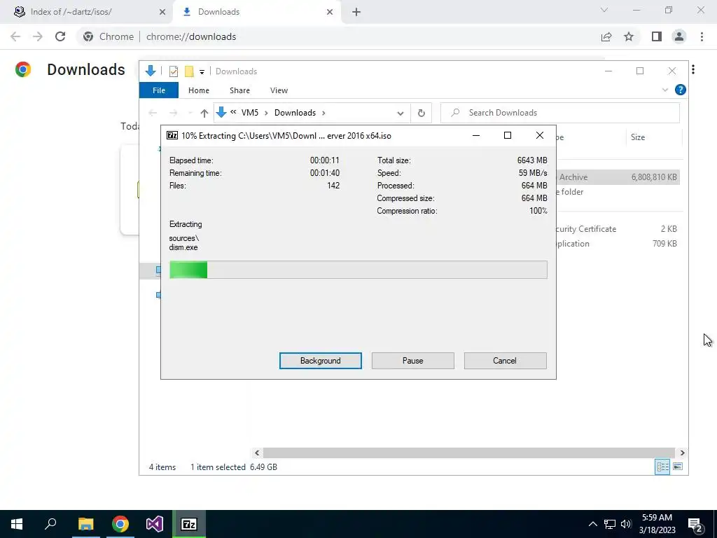Open the Chrome profile avatar
Viewport: 717px width, 538px height.
point(679,36)
